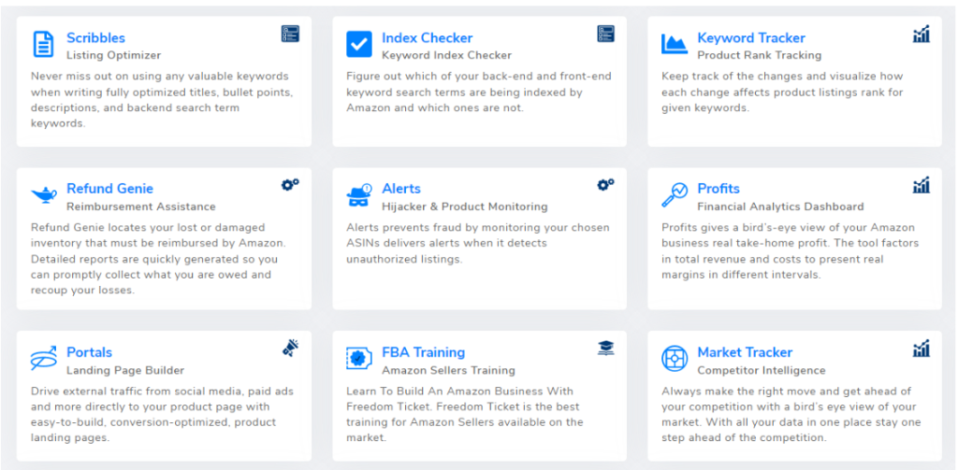
Task: Click the gears badge on Refund Genie card
Action: [290, 184]
